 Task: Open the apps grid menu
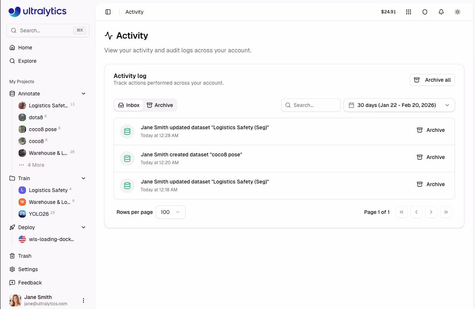click(409, 12)
